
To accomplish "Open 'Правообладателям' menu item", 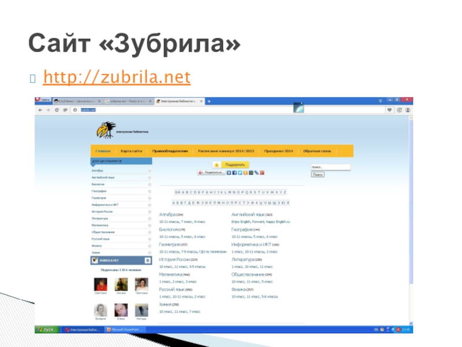I will pyautogui.click(x=170, y=151).
